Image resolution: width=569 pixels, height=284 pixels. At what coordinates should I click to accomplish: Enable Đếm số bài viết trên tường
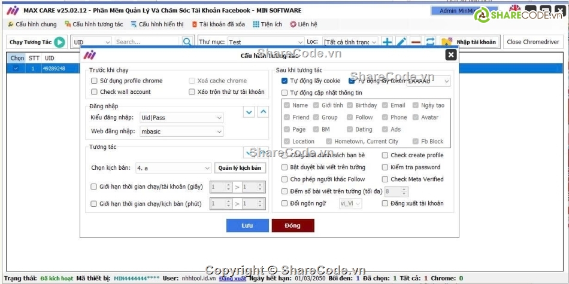coord(284,191)
